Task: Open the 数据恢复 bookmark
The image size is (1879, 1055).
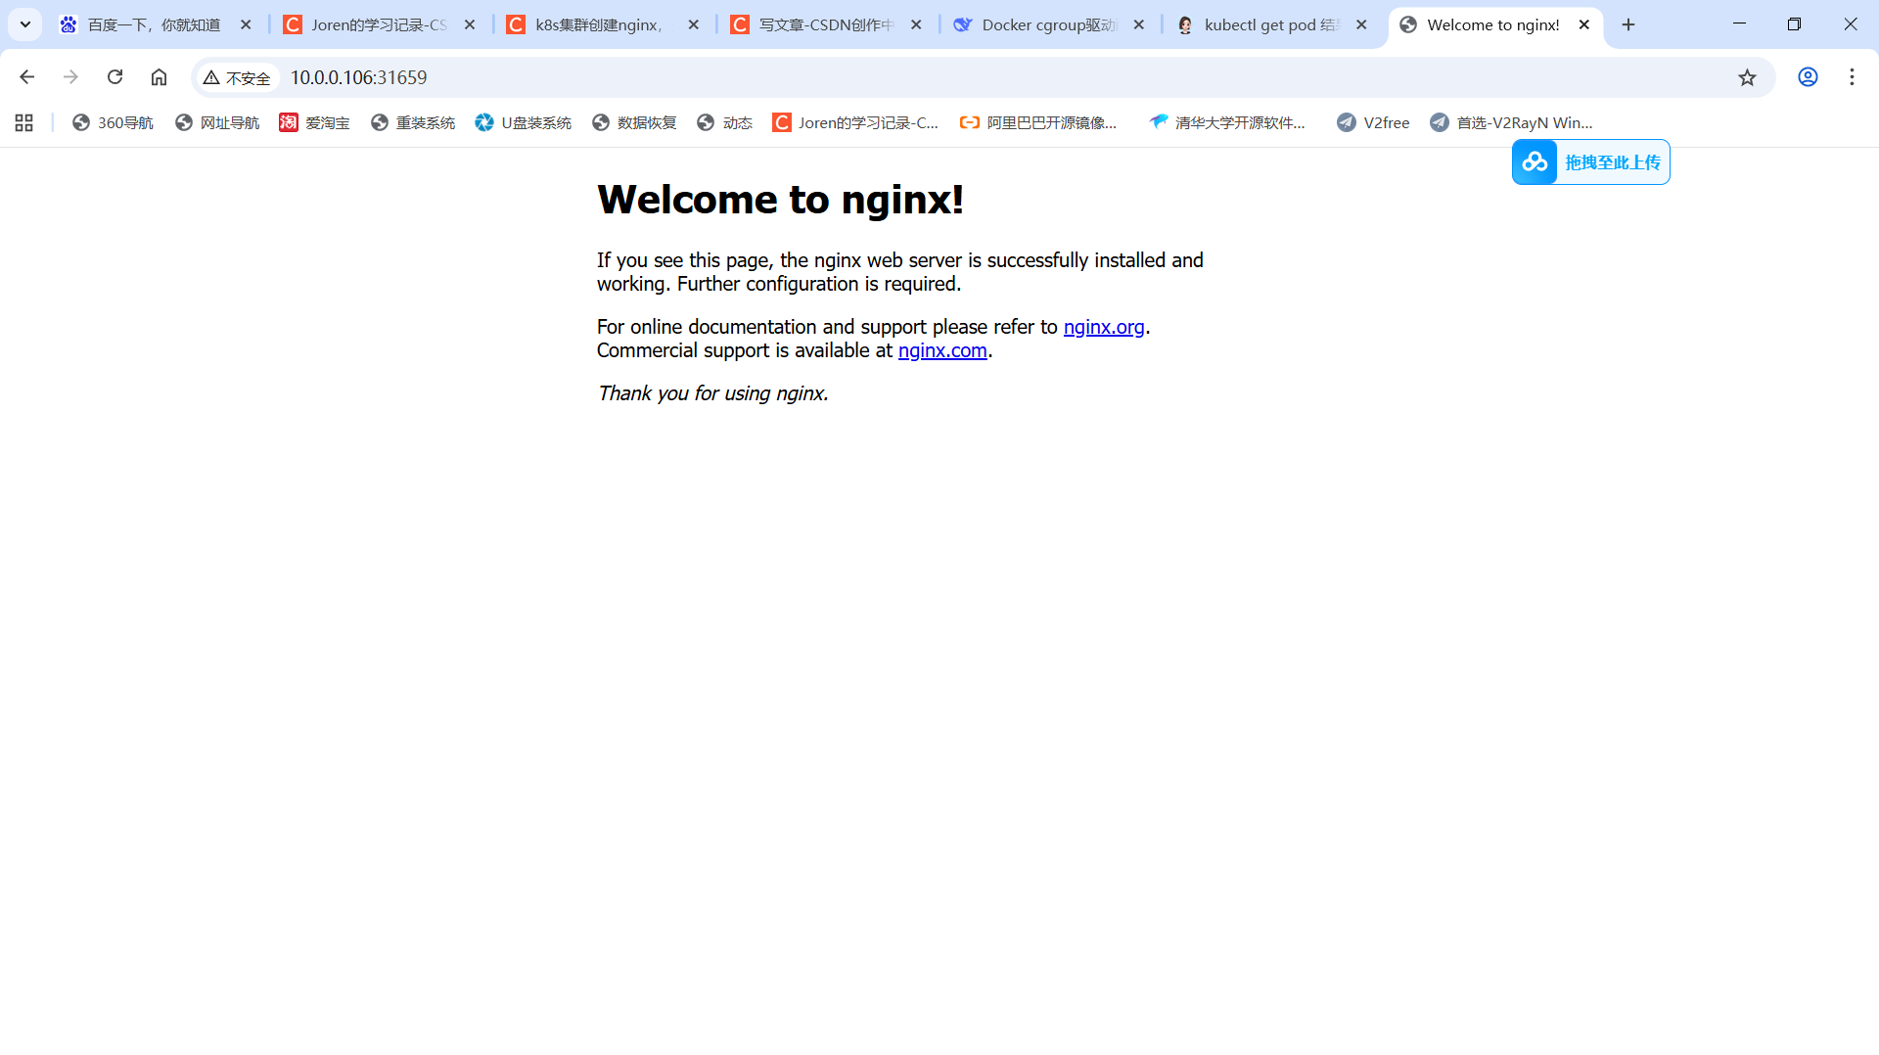Action: coord(635,122)
